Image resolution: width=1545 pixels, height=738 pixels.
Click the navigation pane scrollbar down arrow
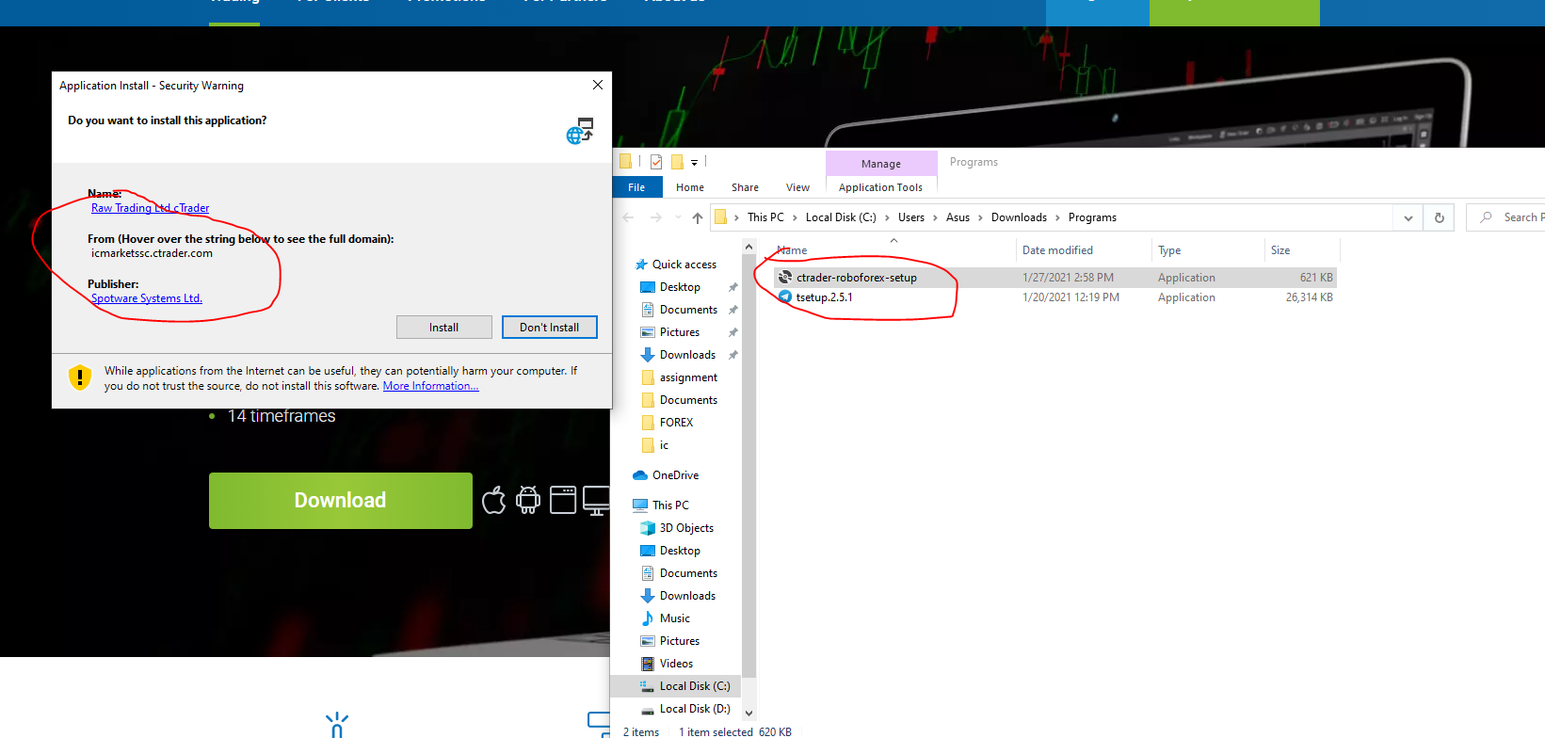point(748,714)
